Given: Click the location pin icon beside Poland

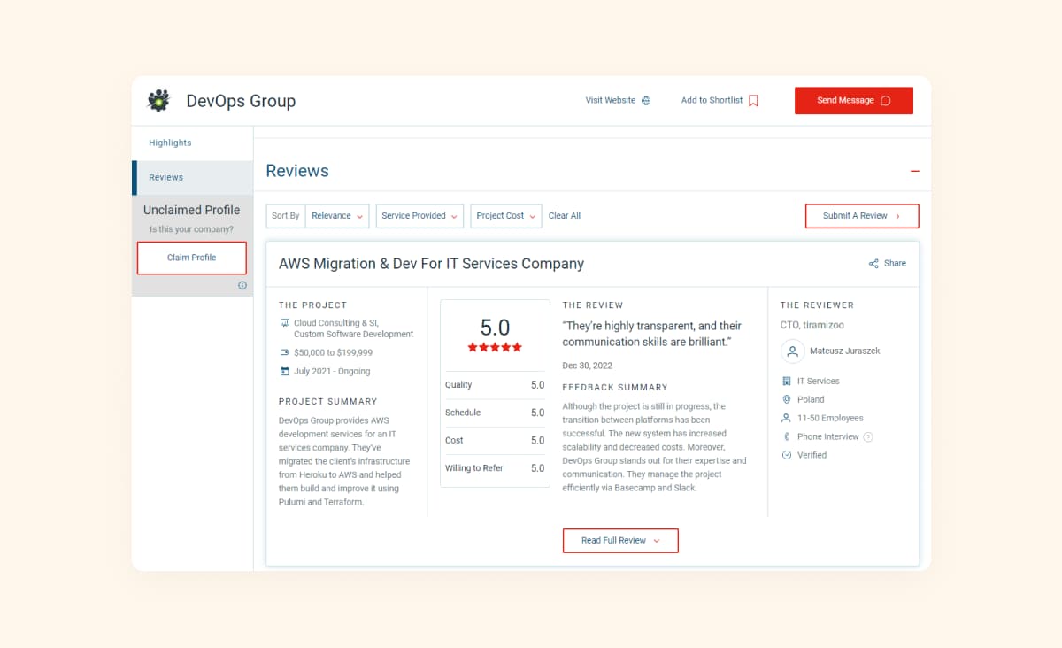Looking at the screenshot, I should 786,399.
